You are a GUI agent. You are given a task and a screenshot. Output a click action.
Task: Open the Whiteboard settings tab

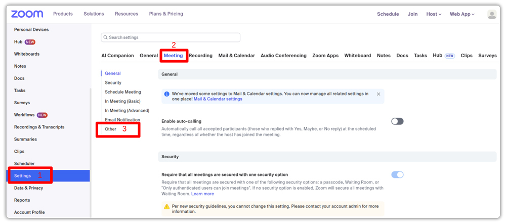[358, 56]
